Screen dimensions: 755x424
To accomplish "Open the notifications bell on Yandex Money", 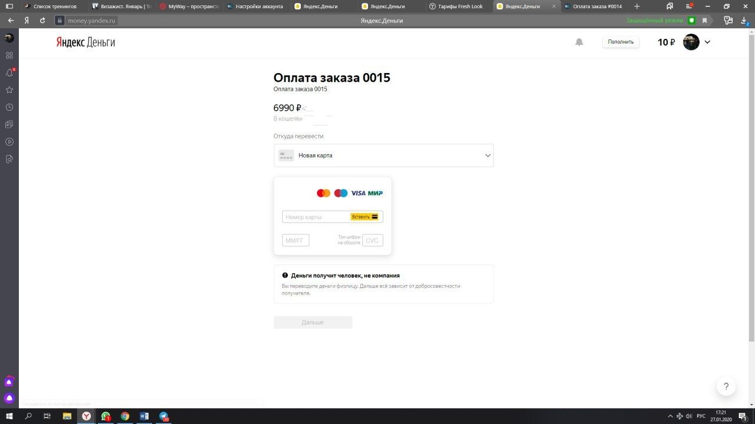I will click(579, 42).
